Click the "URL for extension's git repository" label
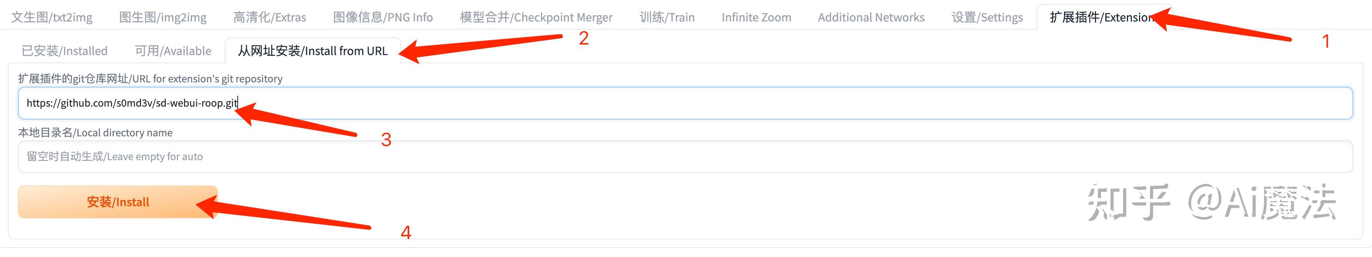The width and height of the screenshot is (1372, 257). (x=150, y=79)
